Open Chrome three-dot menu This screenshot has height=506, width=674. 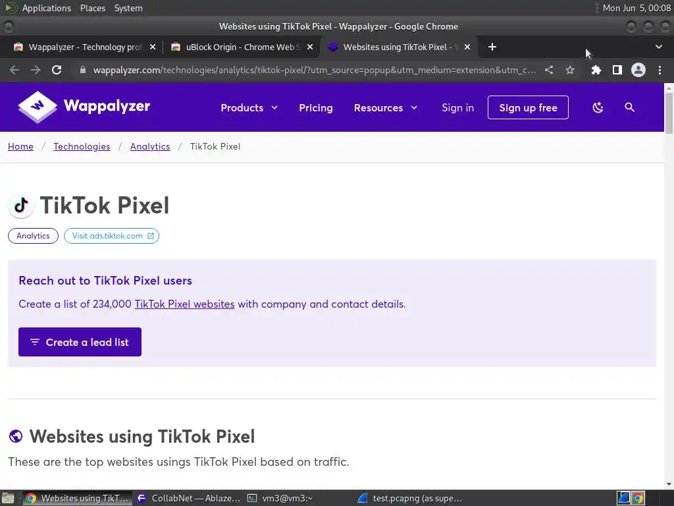660,70
